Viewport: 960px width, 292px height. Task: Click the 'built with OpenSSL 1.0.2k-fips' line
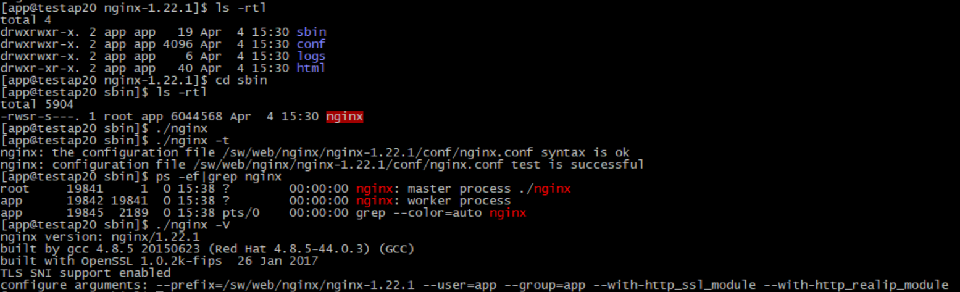coord(159,261)
